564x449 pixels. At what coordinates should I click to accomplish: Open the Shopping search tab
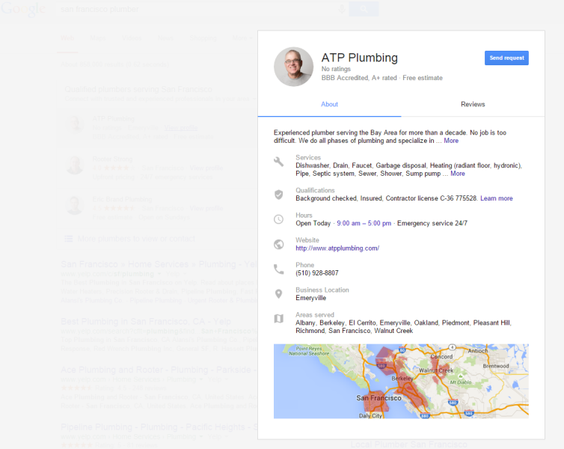(203, 37)
